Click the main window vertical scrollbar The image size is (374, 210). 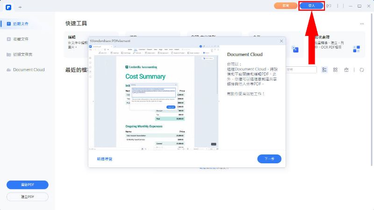tap(372, 89)
